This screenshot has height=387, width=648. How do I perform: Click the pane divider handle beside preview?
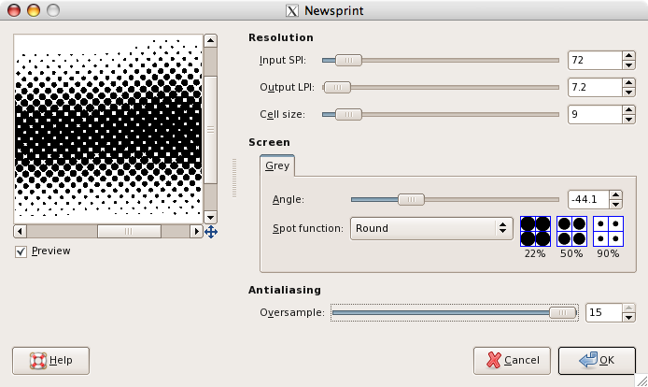234,178
